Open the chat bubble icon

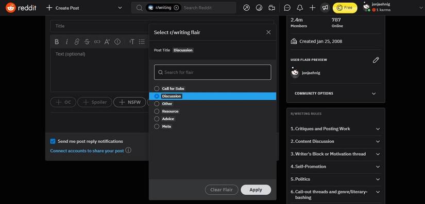click(x=287, y=8)
